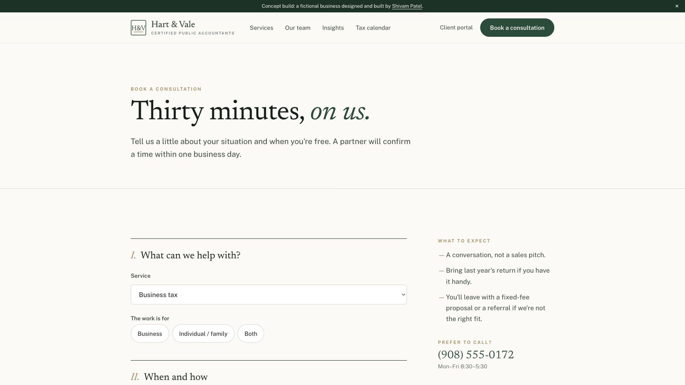Follow the Shivam Patel link
The image size is (685, 385).
(x=407, y=6)
